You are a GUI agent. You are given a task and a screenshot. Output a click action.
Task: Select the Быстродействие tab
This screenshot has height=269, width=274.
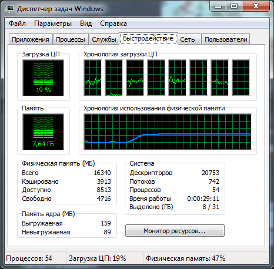(x=148, y=38)
